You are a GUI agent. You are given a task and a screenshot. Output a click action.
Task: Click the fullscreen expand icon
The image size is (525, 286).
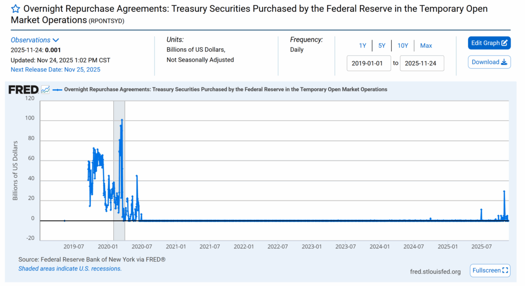[x=505, y=270]
